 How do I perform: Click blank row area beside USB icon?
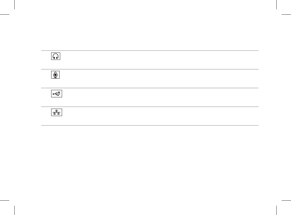(161, 97)
